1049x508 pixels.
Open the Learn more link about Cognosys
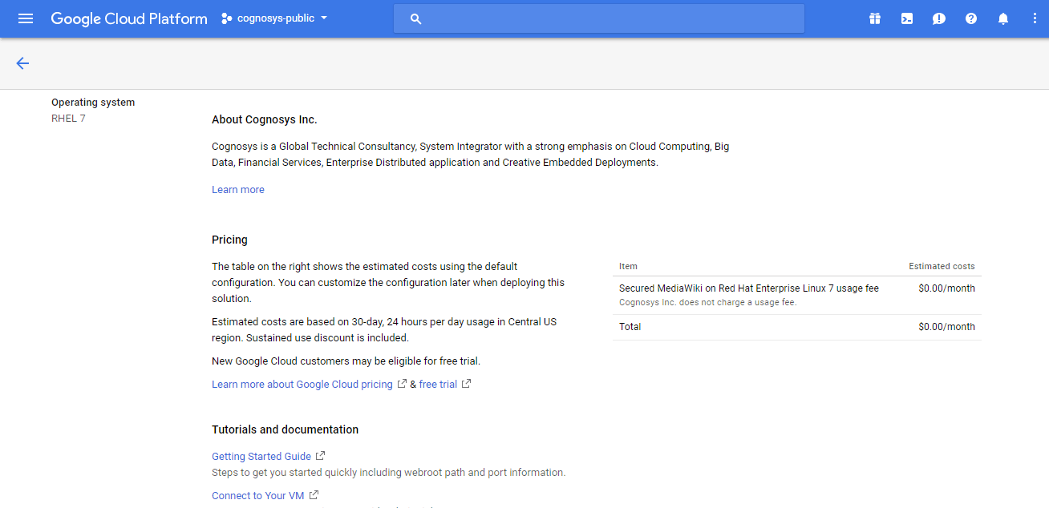tap(238, 190)
